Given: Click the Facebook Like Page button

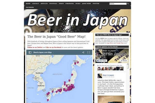Looking at the screenshot, I should click(102, 61).
